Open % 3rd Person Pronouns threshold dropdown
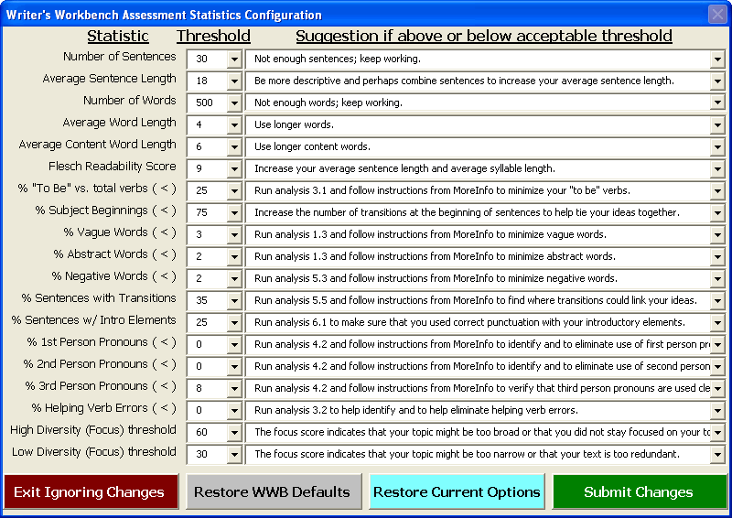Viewport: 732px width, 518px height. pos(234,388)
